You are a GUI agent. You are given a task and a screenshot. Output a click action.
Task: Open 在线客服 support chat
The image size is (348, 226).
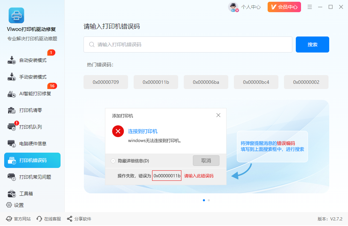[x=49, y=219]
